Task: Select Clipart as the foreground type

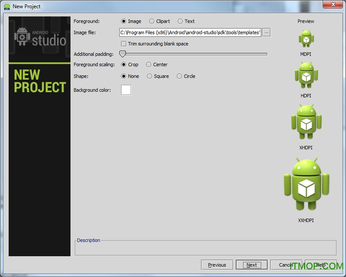Action: click(x=152, y=21)
